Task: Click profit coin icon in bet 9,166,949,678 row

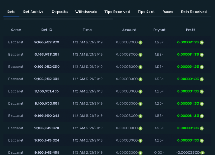Action: pos(202,128)
